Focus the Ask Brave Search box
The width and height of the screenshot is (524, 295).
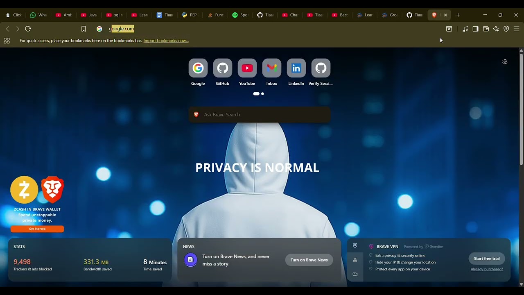pos(260,115)
